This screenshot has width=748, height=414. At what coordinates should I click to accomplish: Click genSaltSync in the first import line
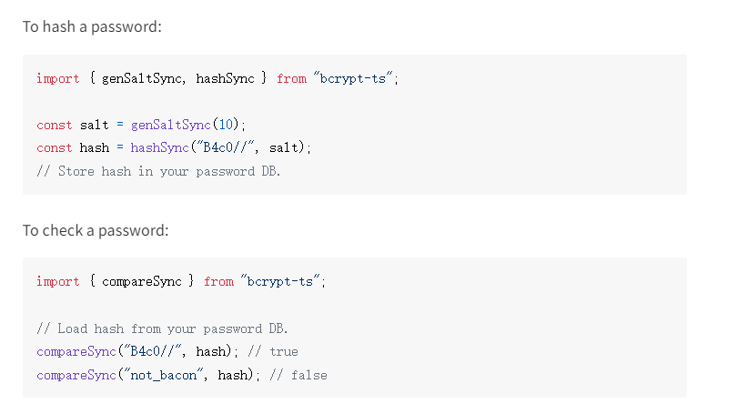142,78
